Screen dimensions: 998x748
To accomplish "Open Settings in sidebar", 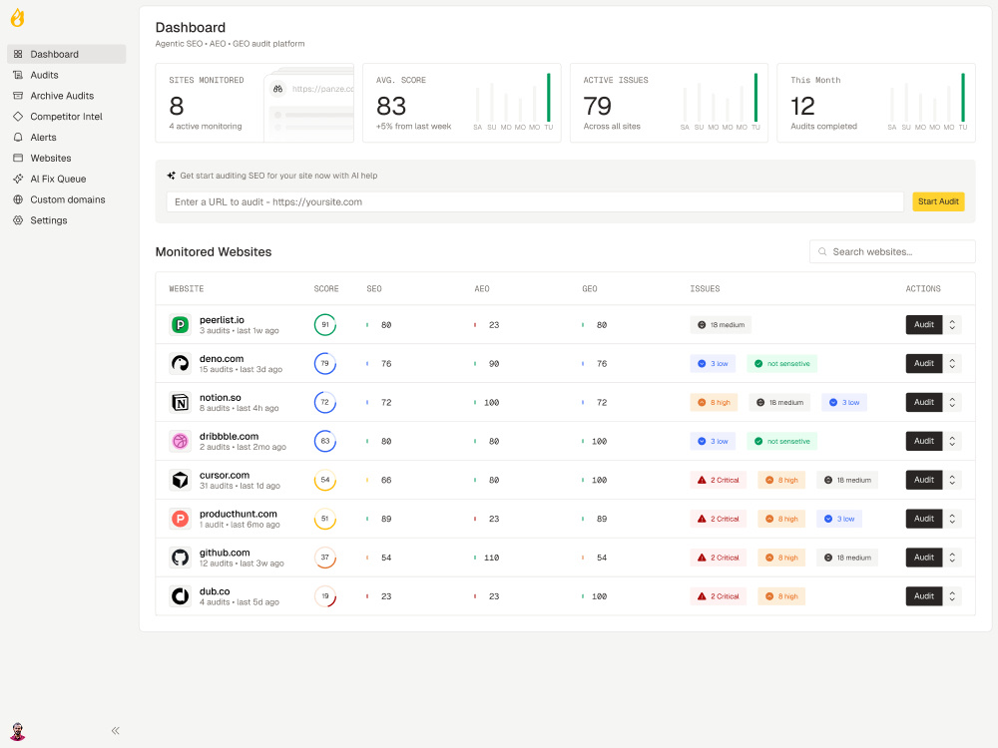I will pos(67,220).
